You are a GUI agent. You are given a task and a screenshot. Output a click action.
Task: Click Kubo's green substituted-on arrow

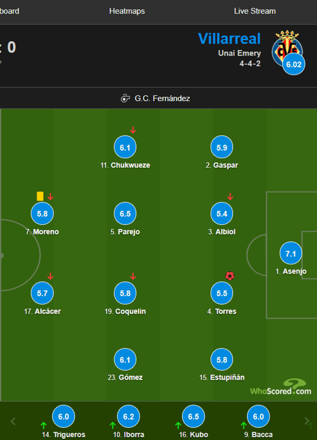178,425
